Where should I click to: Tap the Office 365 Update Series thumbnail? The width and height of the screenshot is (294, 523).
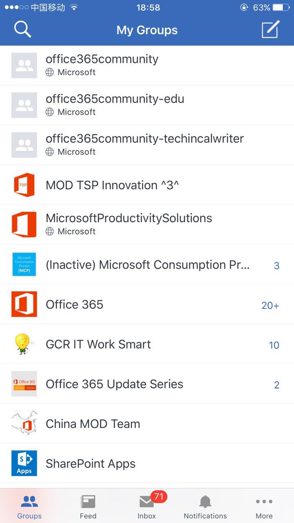coord(24,384)
